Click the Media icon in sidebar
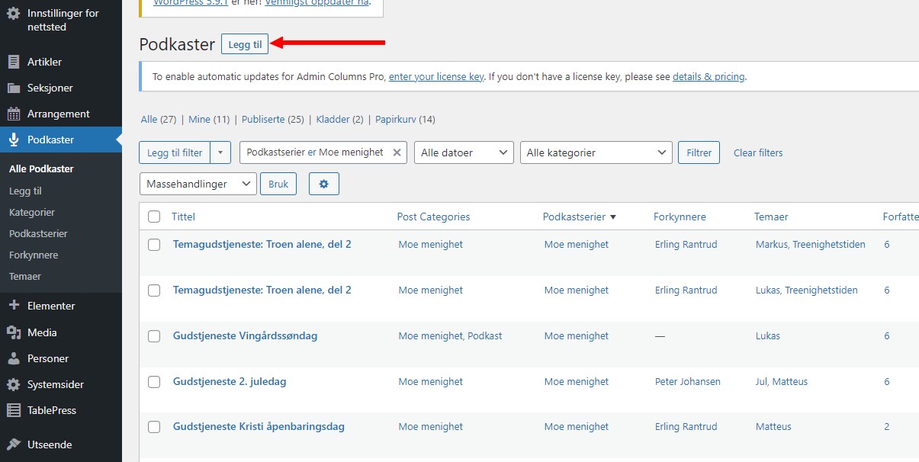Image resolution: width=919 pixels, height=462 pixels. pos(14,332)
